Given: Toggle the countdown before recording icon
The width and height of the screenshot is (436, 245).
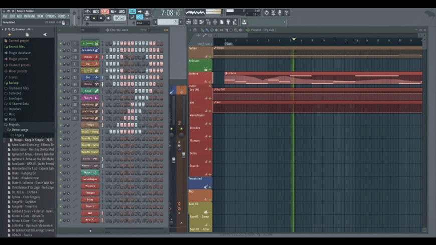Looking at the screenshot, I should click(x=105, y=11).
